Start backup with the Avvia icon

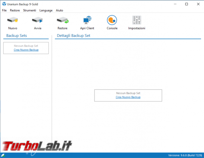pyautogui.click(x=37, y=20)
